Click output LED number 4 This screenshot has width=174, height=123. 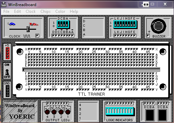(x=47, y=112)
